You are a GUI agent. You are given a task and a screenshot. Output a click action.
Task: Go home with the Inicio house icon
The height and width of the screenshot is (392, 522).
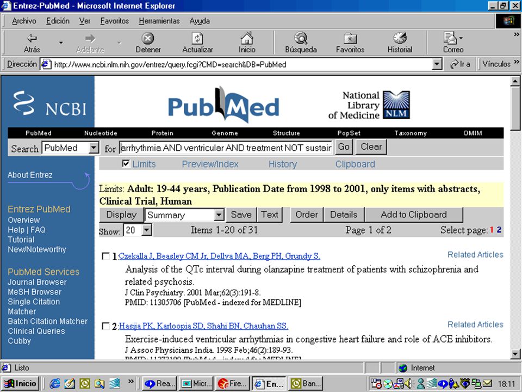point(247,38)
